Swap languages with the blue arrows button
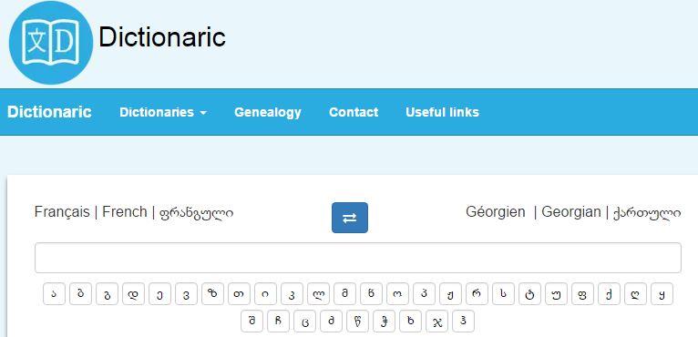Screen dimensions: 698x337 tap(349, 218)
